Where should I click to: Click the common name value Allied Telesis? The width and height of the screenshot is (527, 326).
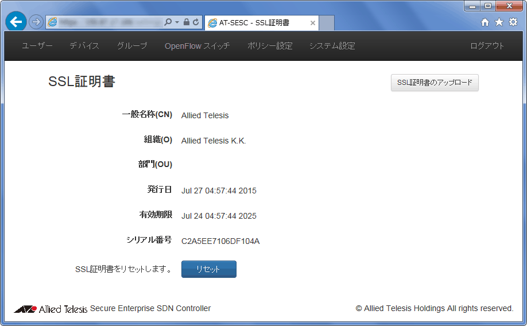[x=205, y=115]
